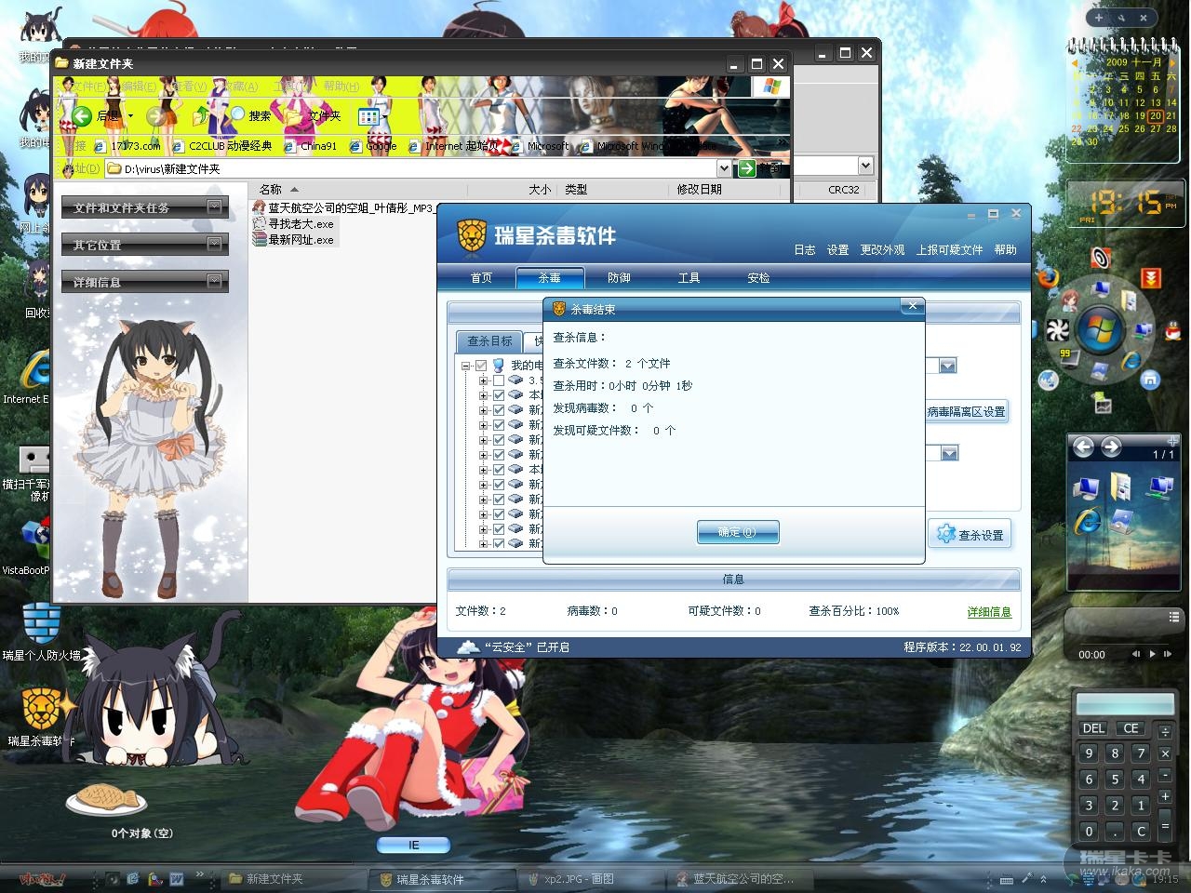Collapse the 其它位置 panel
The image size is (1191, 893).
215,244
